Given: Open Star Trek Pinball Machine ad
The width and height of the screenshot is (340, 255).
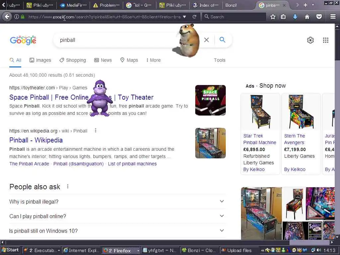Looking at the screenshot, I should coord(260,139).
